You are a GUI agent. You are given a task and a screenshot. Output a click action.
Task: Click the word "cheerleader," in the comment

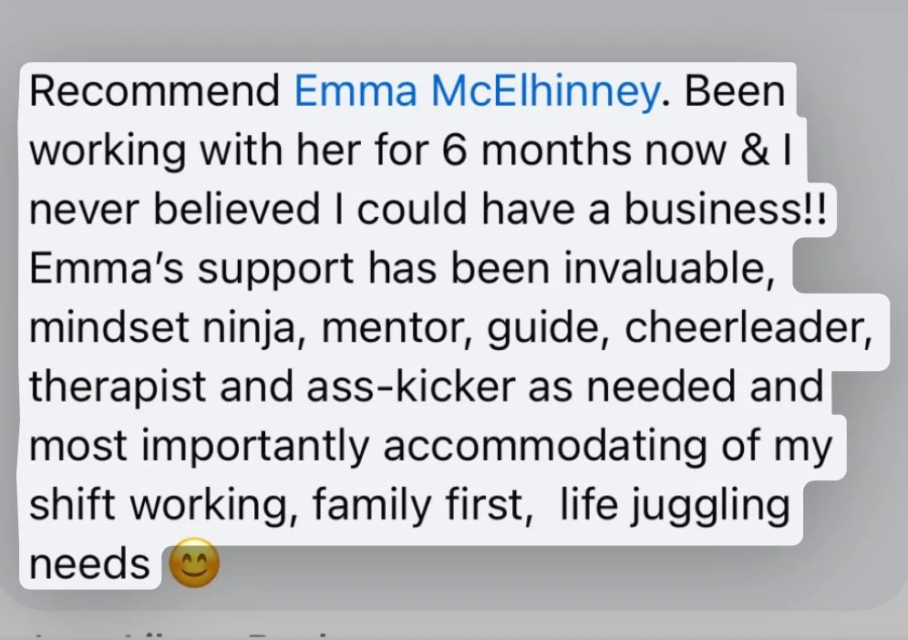tap(748, 327)
